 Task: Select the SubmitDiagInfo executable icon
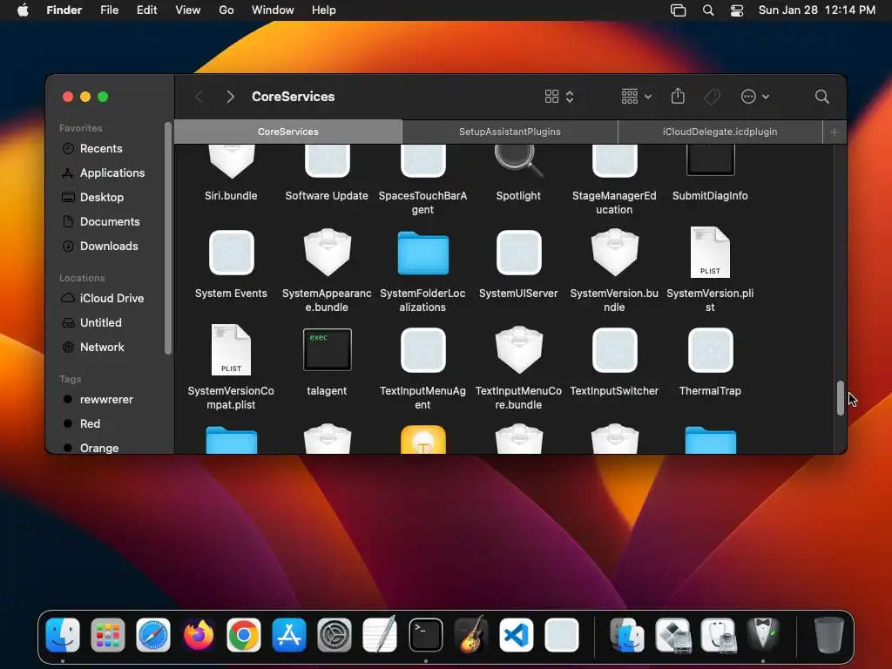pyautogui.click(x=711, y=160)
